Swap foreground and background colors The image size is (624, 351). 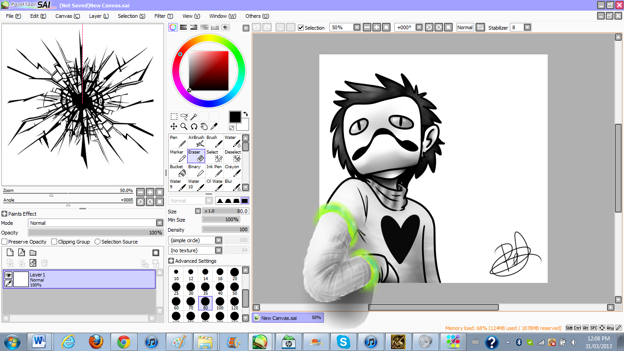246,114
